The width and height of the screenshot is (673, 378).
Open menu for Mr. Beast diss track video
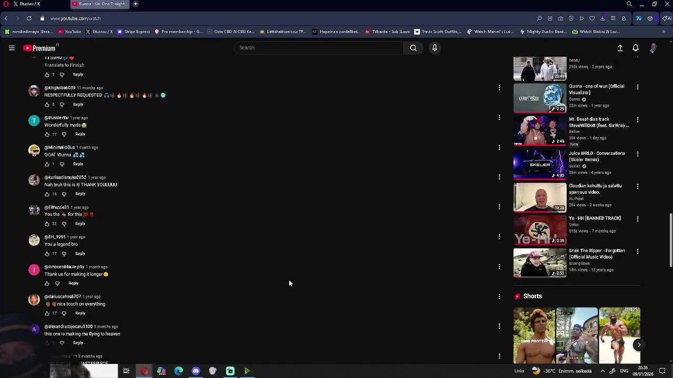[637, 120]
